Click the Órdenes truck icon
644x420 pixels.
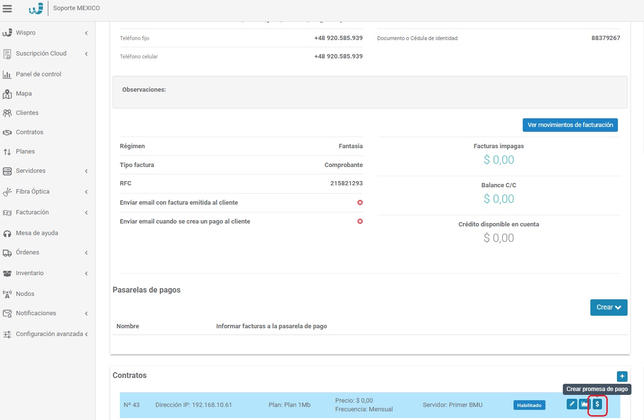7,252
